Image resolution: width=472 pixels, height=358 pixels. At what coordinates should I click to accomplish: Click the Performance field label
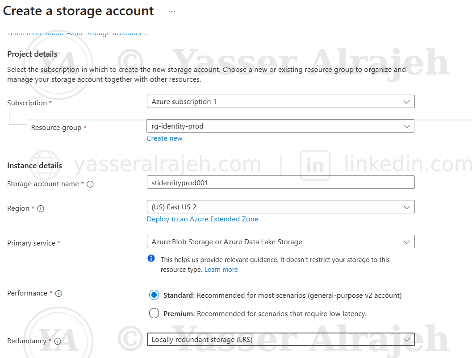27,293
